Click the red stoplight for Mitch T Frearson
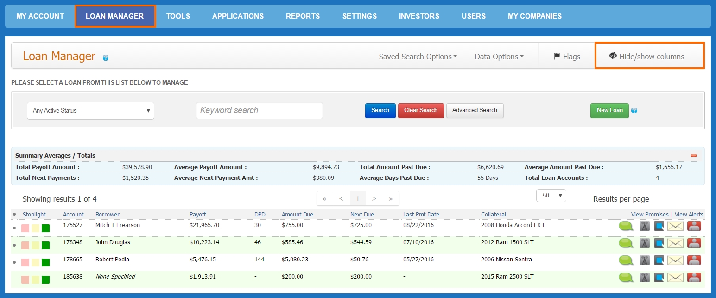The width and height of the screenshot is (716, 298). pos(25,228)
